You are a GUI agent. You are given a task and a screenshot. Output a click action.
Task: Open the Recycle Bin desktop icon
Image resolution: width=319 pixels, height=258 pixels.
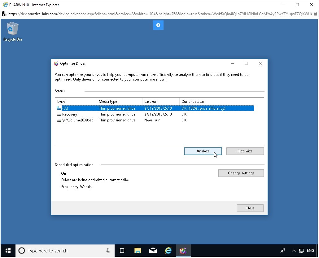(12, 32)
